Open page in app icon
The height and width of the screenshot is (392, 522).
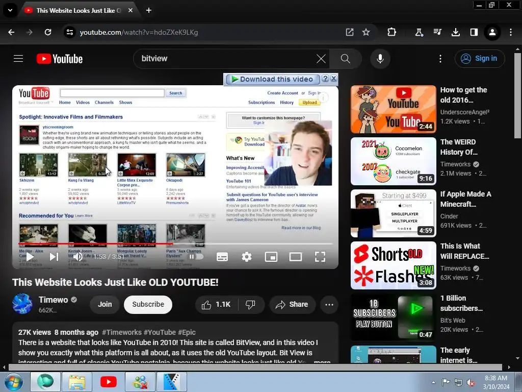point(350,32)
